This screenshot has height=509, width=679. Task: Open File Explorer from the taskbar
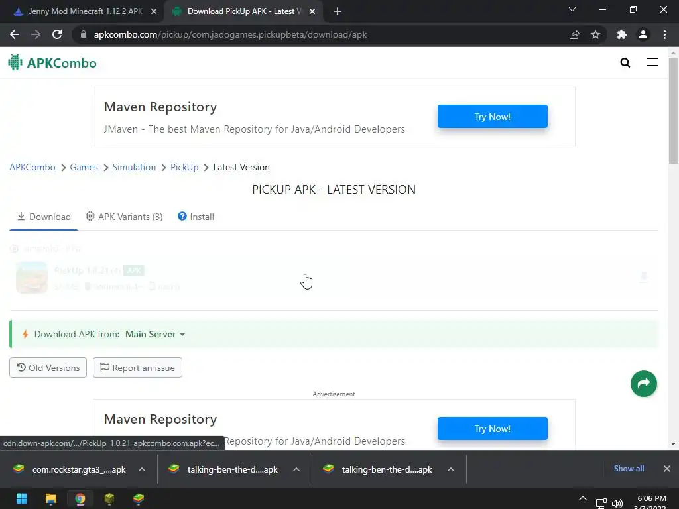point(50,498)
